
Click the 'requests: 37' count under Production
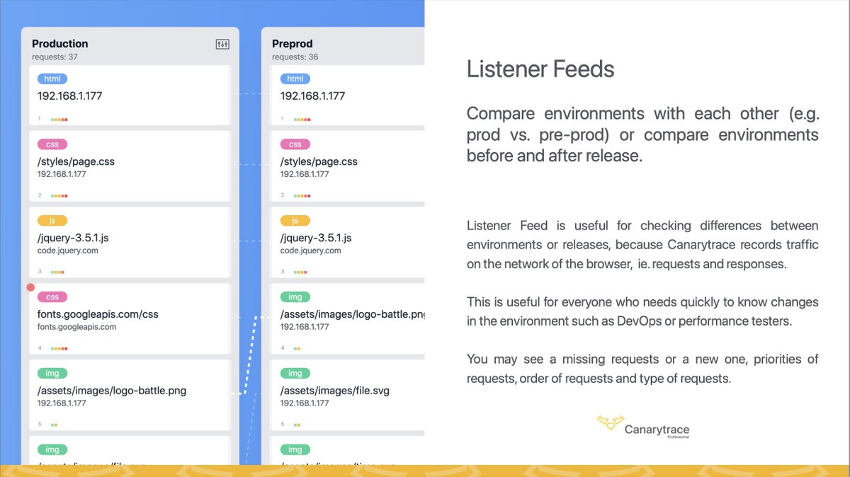pyautogui.click(x=55, y=57)
